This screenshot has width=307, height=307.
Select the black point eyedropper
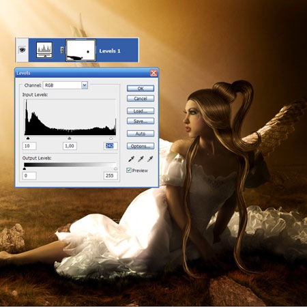131,159
